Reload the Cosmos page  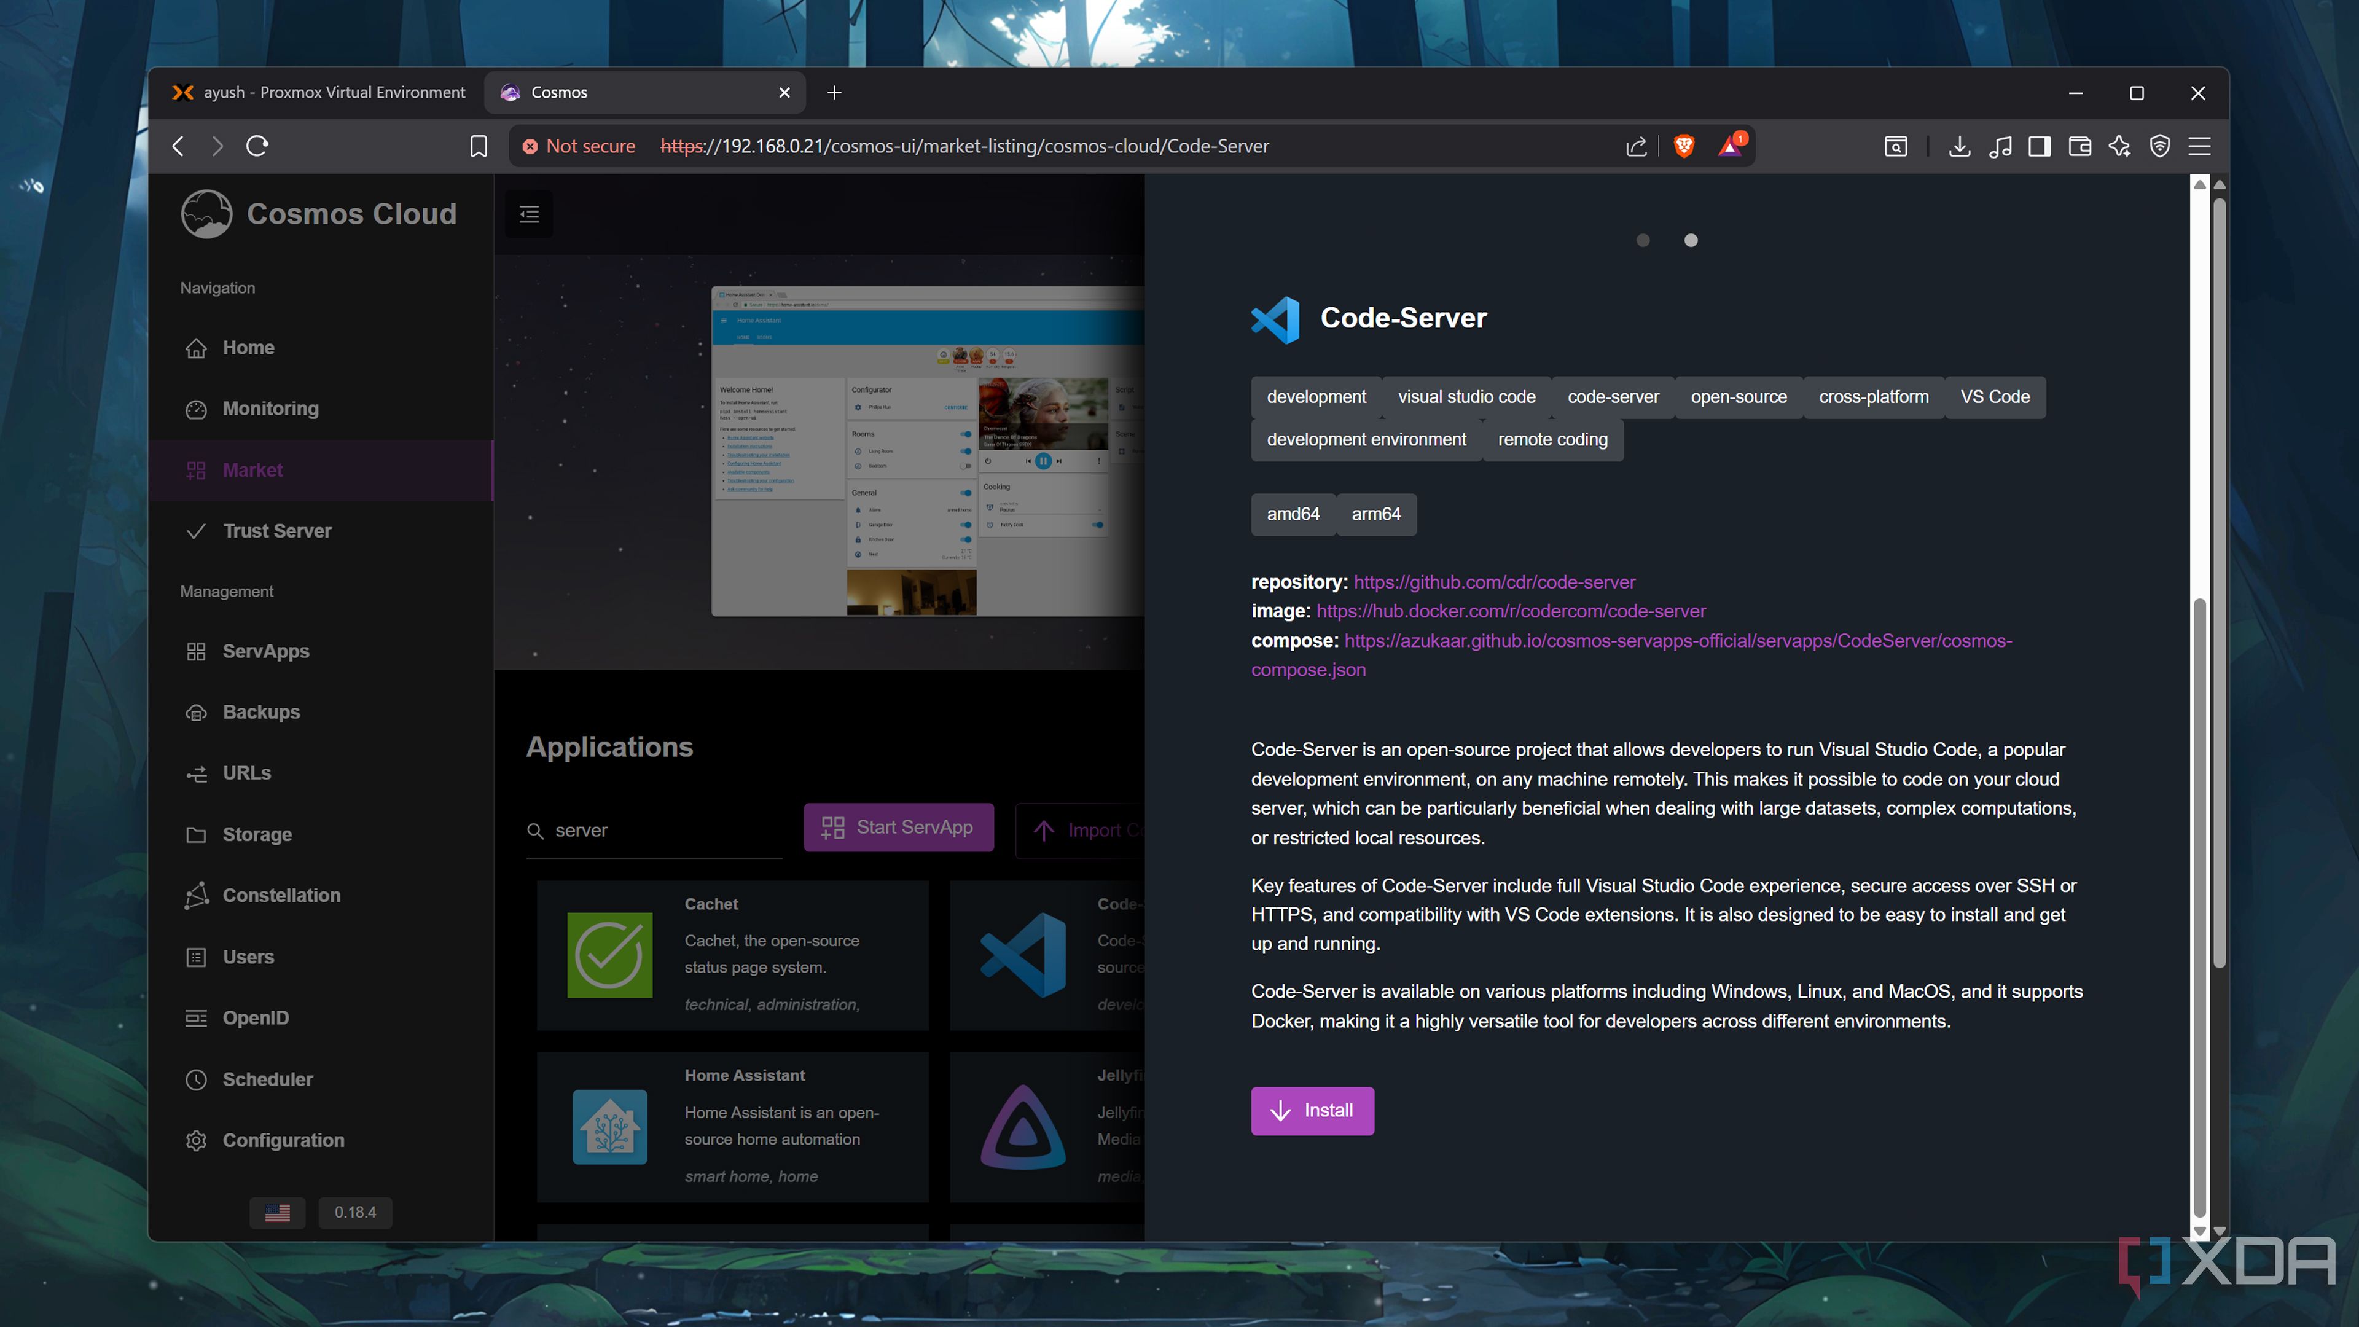click(x=257, y=147)
